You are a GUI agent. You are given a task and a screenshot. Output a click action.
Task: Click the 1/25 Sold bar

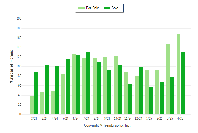151,101
